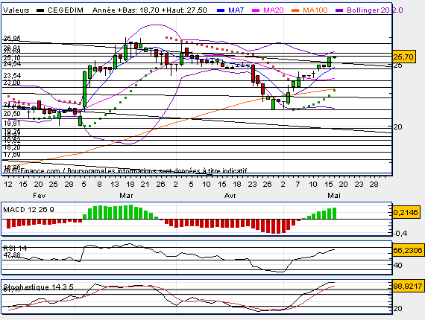This screenshot has width=425, height=320.
Task: Click the 'Avr' month label
Action: tap(230, 195)
